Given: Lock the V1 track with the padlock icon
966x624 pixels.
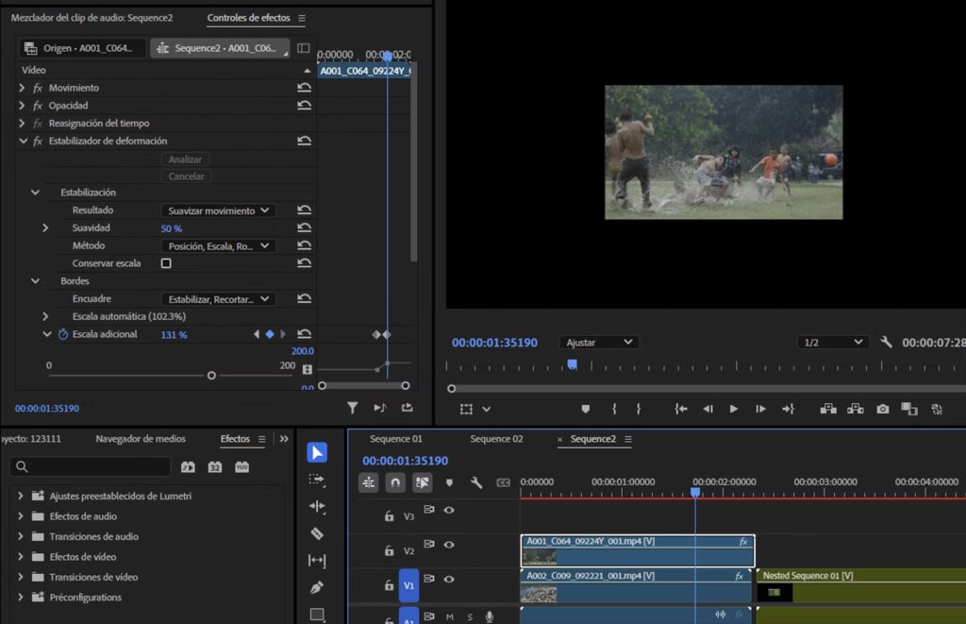Looking at the screenshot, I should [x=389, y=585].
